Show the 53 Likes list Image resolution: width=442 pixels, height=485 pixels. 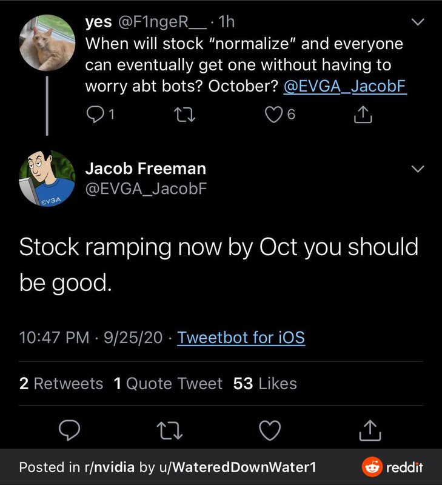coord(265,384)
